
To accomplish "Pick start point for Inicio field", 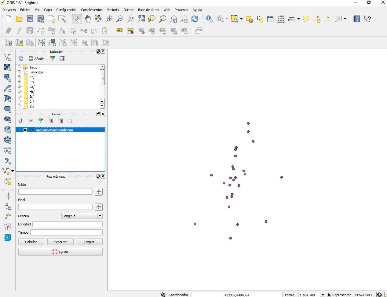I will coord(99,192).
